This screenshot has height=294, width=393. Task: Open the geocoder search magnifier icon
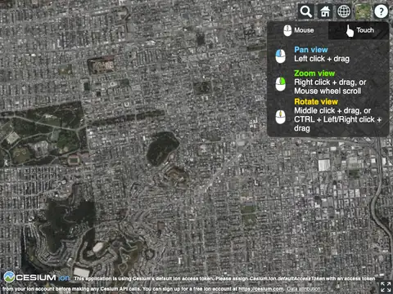(x=306, y=11)
